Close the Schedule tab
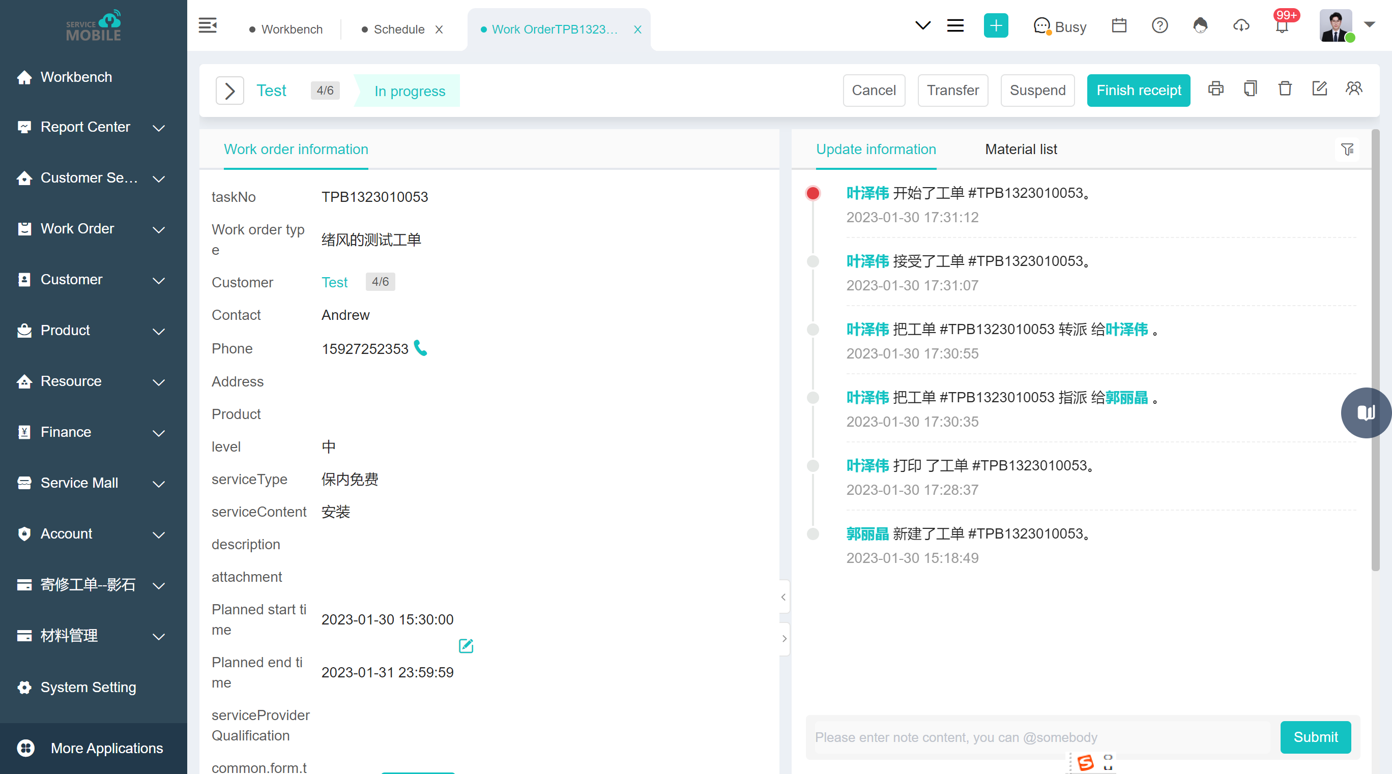1392x774 pixels. click(x=439, y=29)
